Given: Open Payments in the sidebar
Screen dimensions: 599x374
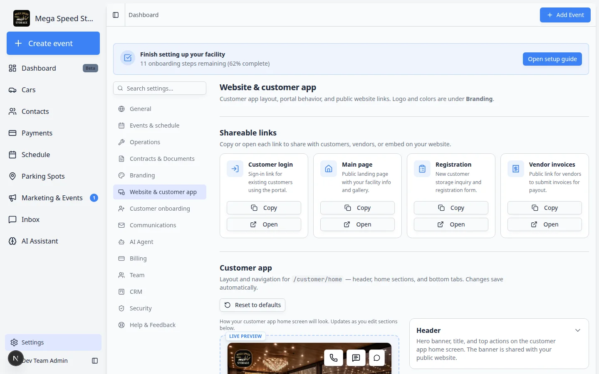Looking at the screenshot, I should tap(53, 133).
